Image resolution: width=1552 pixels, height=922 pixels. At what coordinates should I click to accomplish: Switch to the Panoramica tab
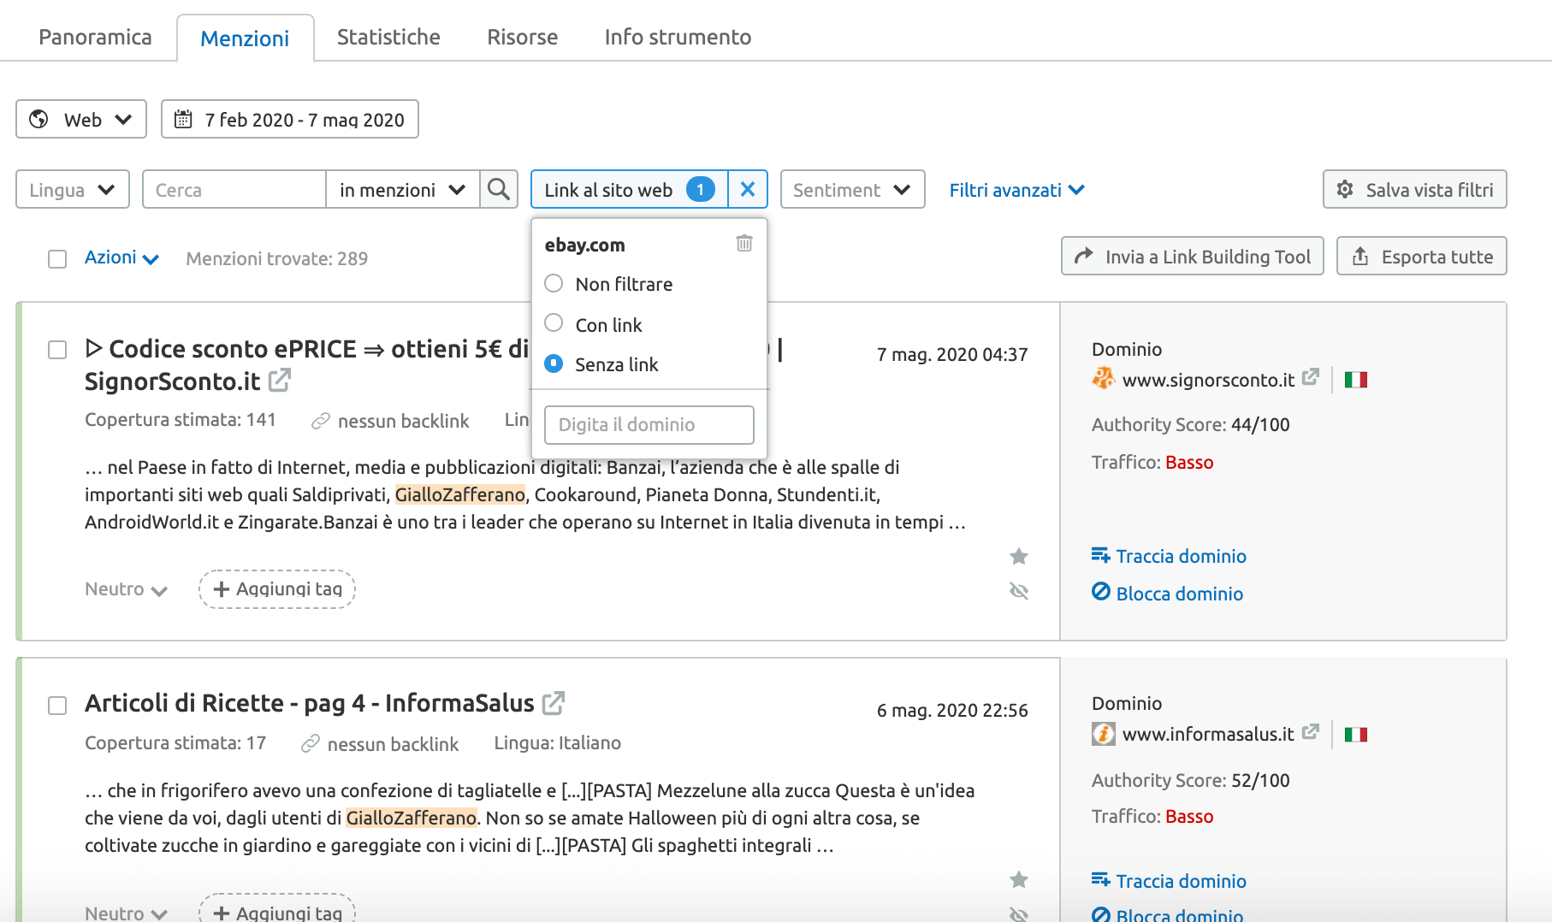(95, 37)
